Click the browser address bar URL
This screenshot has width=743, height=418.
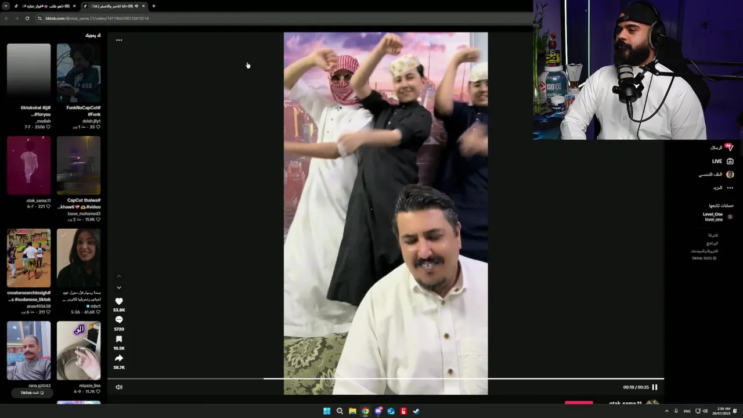point(97,19)
